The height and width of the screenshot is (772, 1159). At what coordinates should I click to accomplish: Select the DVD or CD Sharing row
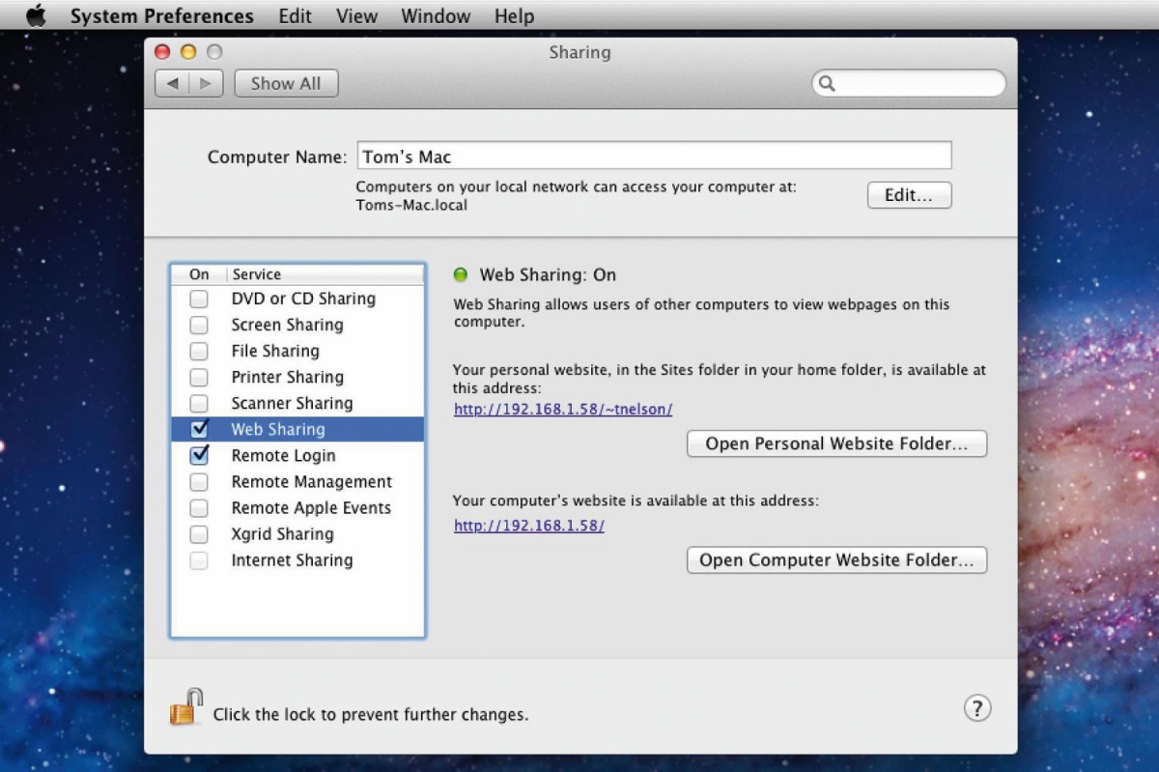point(297,300)
